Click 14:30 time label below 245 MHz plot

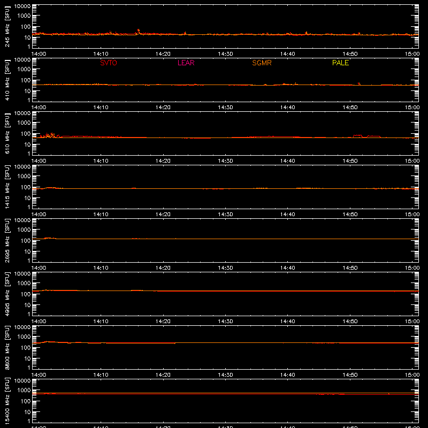pos(225,54)
